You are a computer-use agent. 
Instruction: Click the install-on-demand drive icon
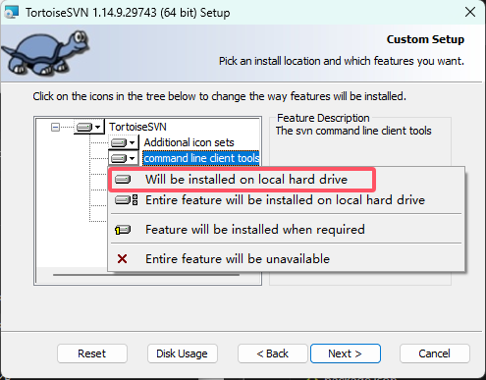pos(123,230)
